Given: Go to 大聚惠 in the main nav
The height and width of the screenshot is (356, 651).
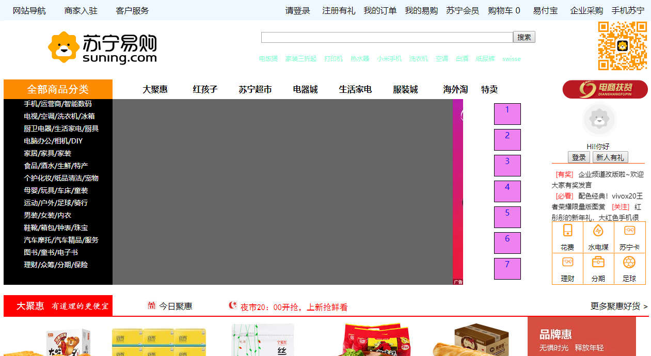Looking at the screenshot, I should 155,89.
